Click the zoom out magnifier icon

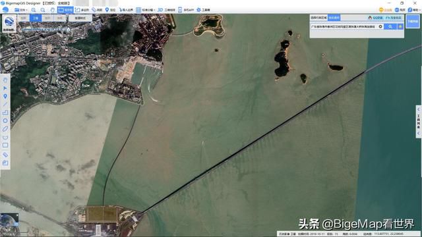click(x=43, y=10)
